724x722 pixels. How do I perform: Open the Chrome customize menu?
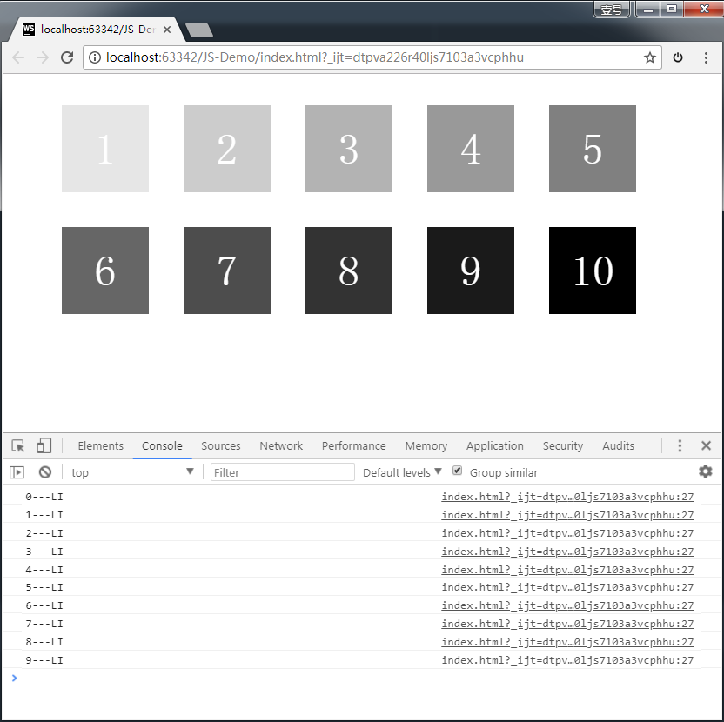[705, 57]
